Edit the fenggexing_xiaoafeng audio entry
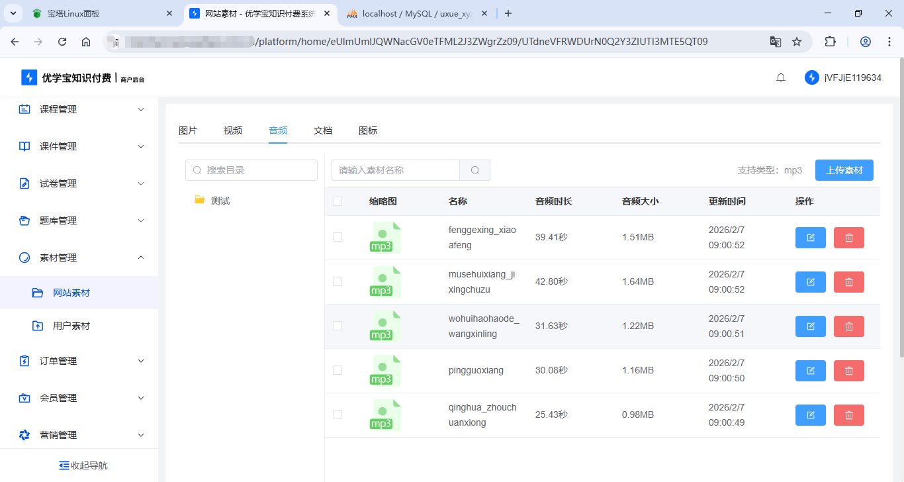This screenshot has height=482, width=904. click(x=810, y=238)
